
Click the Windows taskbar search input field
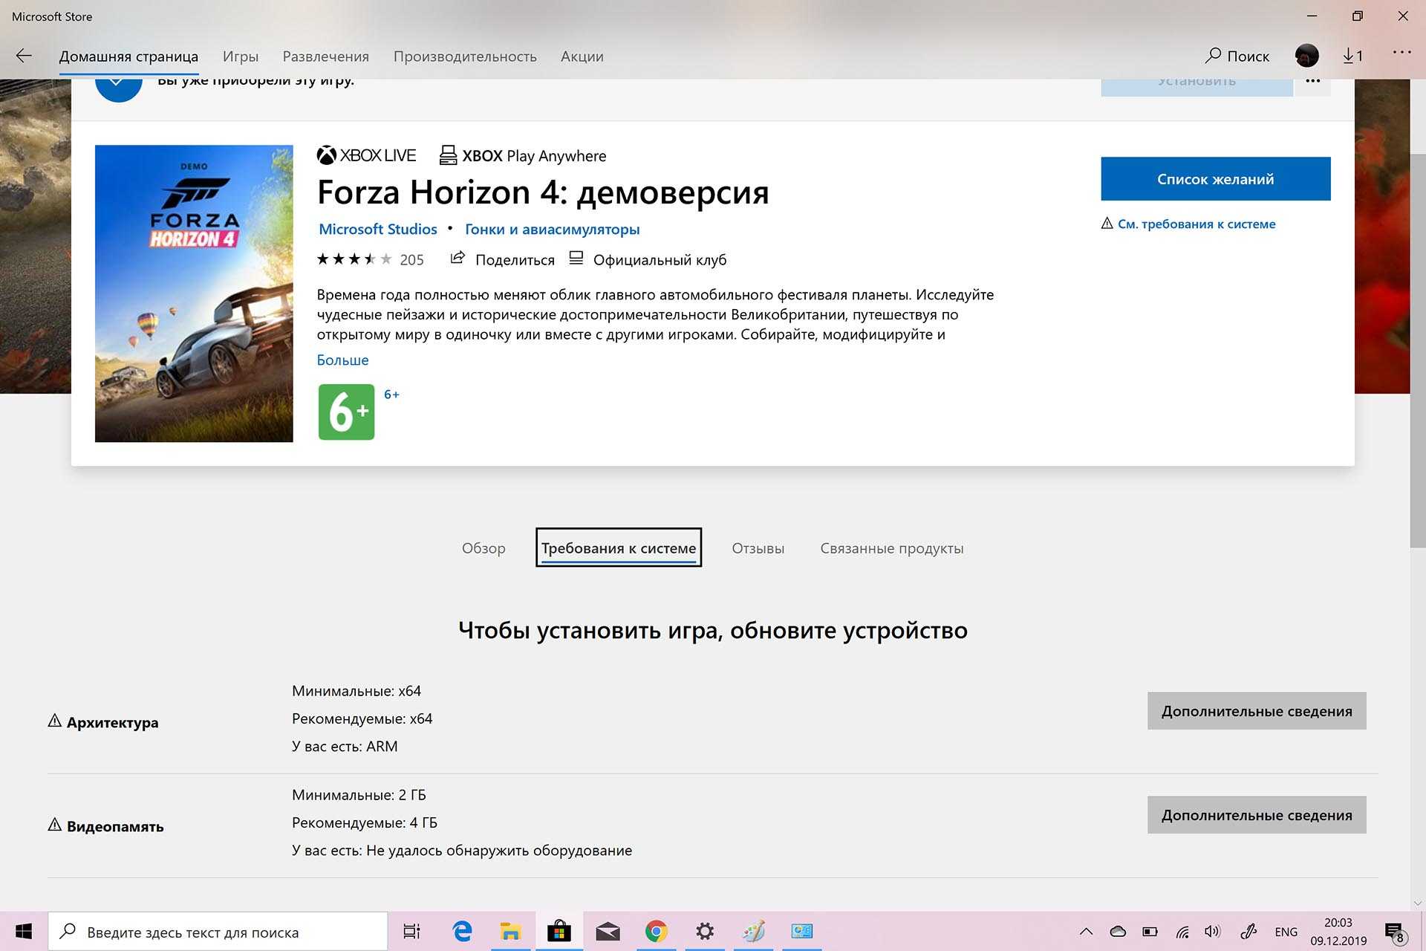pyautogui.click(x=223, y=932)
